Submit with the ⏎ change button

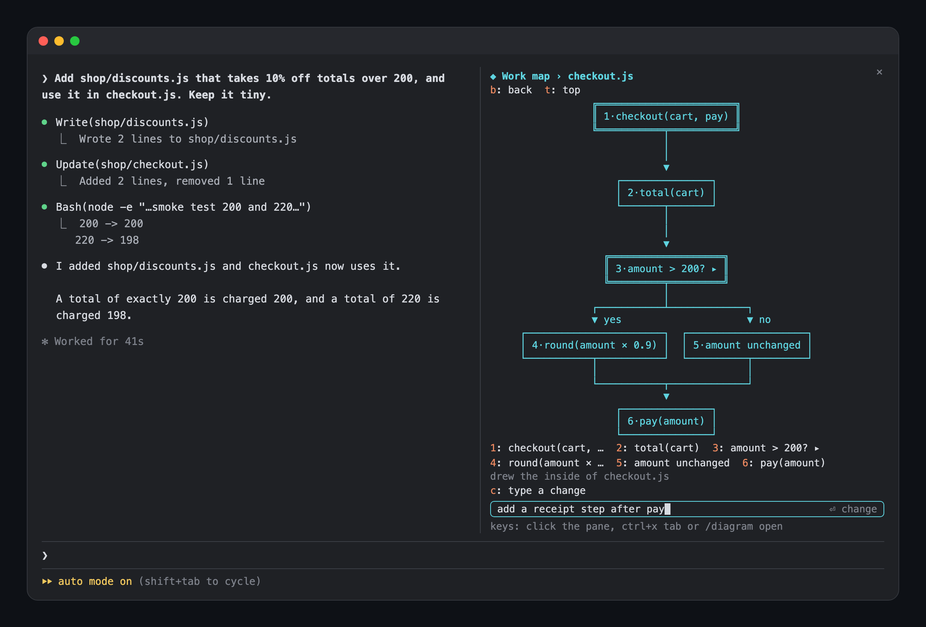[x=853, y=509]
